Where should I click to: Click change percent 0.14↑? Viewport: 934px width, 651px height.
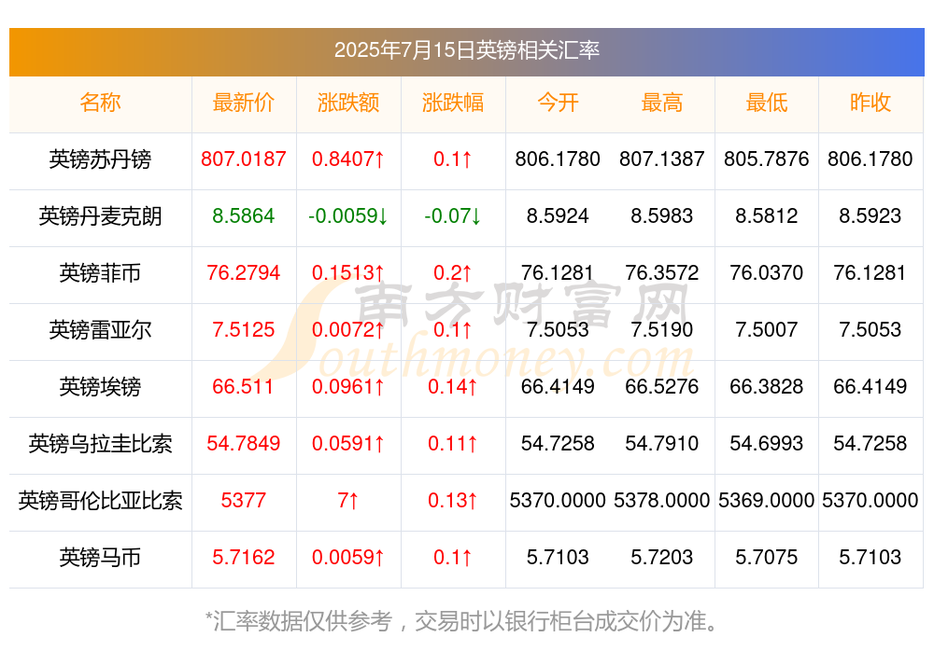[x=453, y=387]
